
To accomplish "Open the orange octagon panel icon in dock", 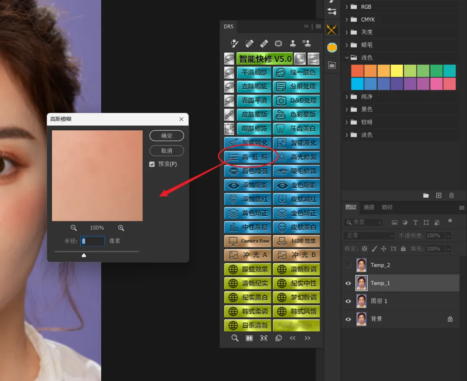I will point(332,47).
